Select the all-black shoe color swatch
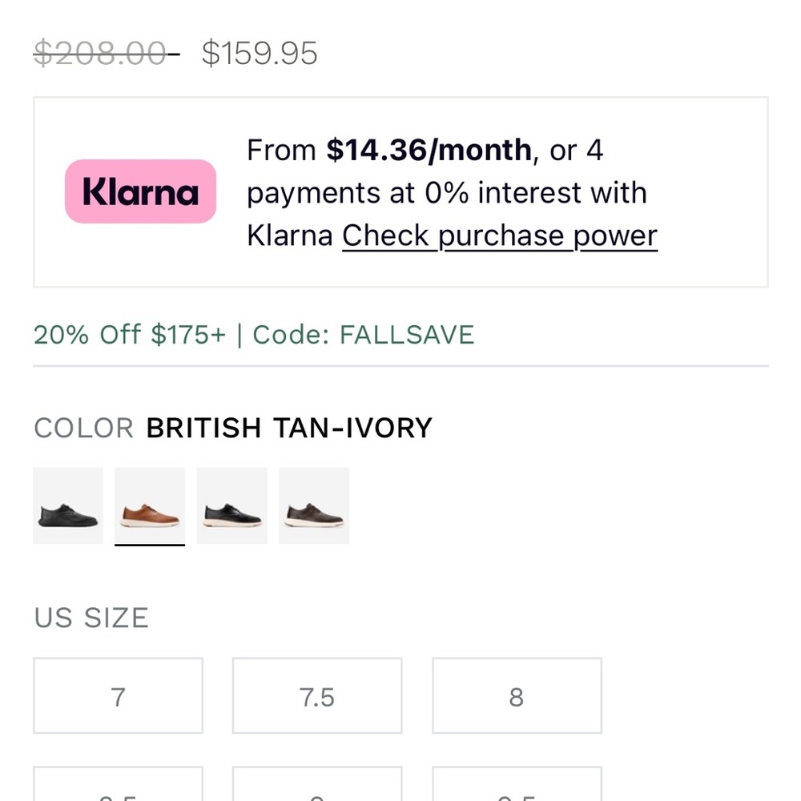The image size is (801, 801). 68,505
